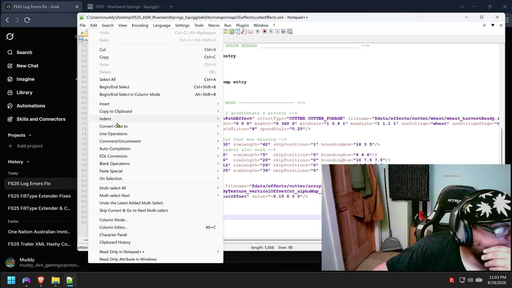Viewport: 512px width, 288px height.
Task: Click the volume icon in system tray
Action: pyautogui.click(x=470, y=280)
